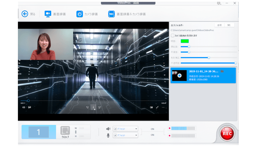Click the video player more options ellipsis

(163, 107)
